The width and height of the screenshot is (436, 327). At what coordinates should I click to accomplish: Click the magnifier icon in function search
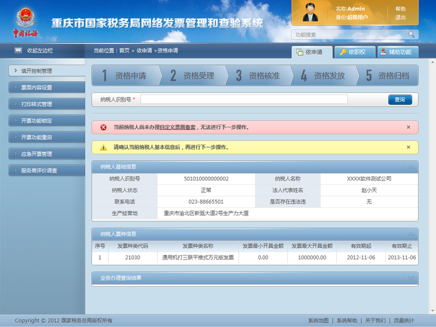click(411, 34)
